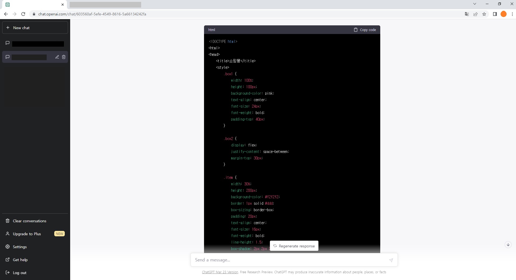This screenshot has width=516, height=280.
Task: Click the share page icon
Action: click(x=476, y=14)
